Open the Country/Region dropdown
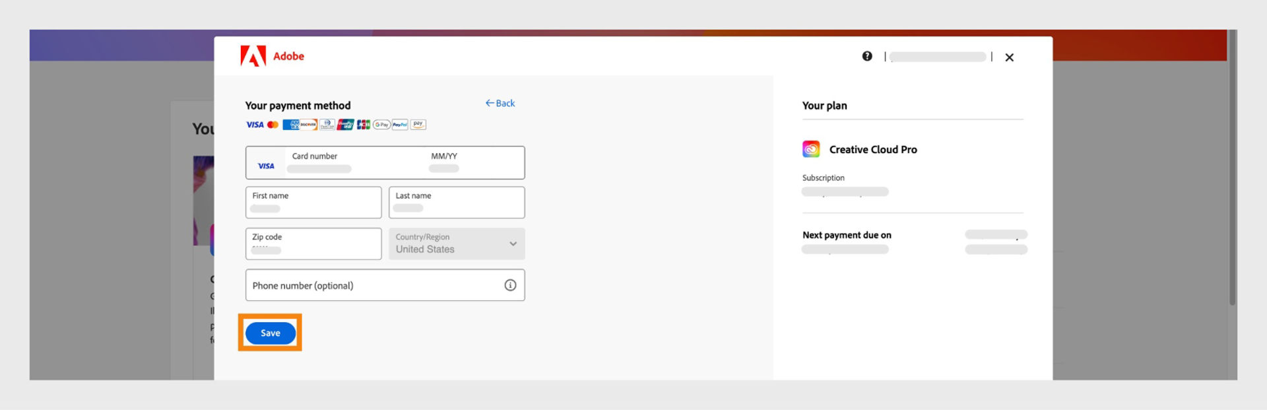The image size is (1267, 410). [457, 244]
